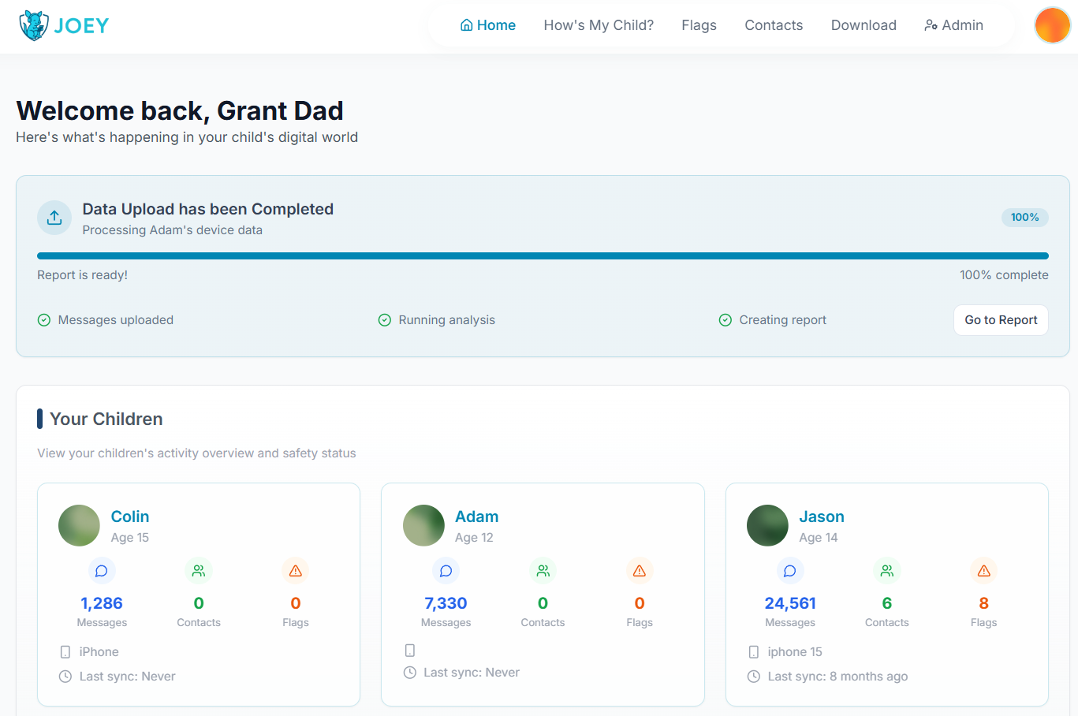Click Adam's flags warning triangle icon

click(x=640, y=571)
